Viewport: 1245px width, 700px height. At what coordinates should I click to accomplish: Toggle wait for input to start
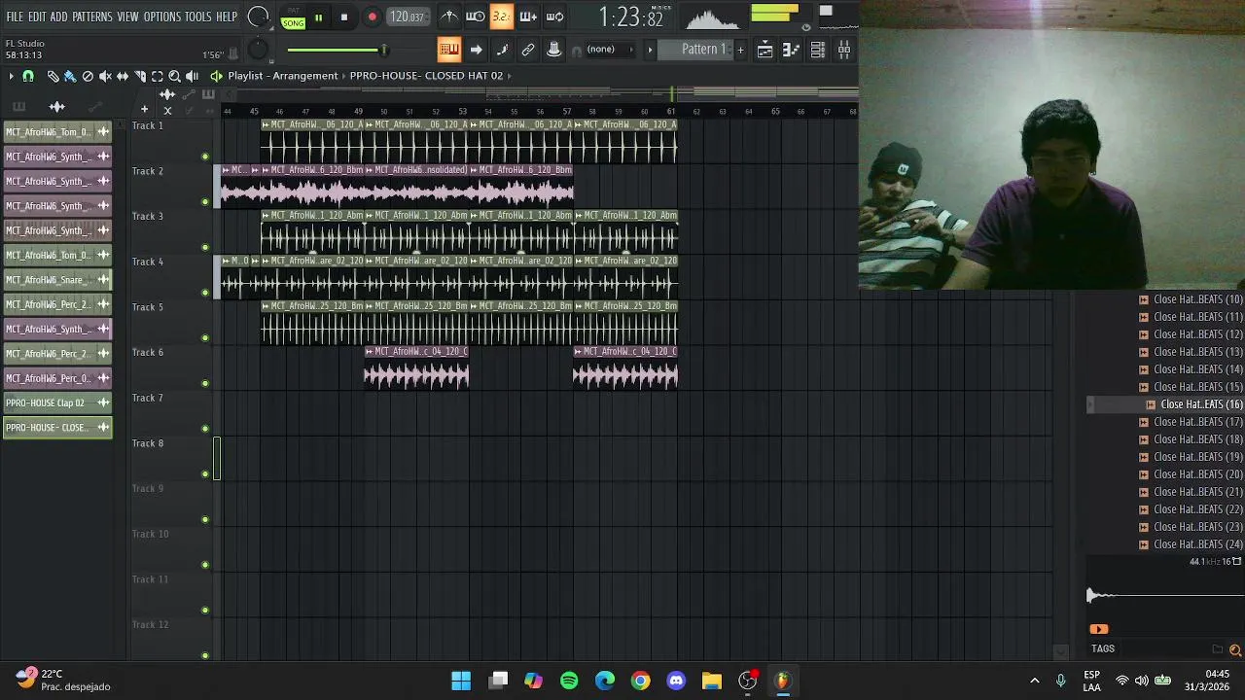click(x=476, y=17)
